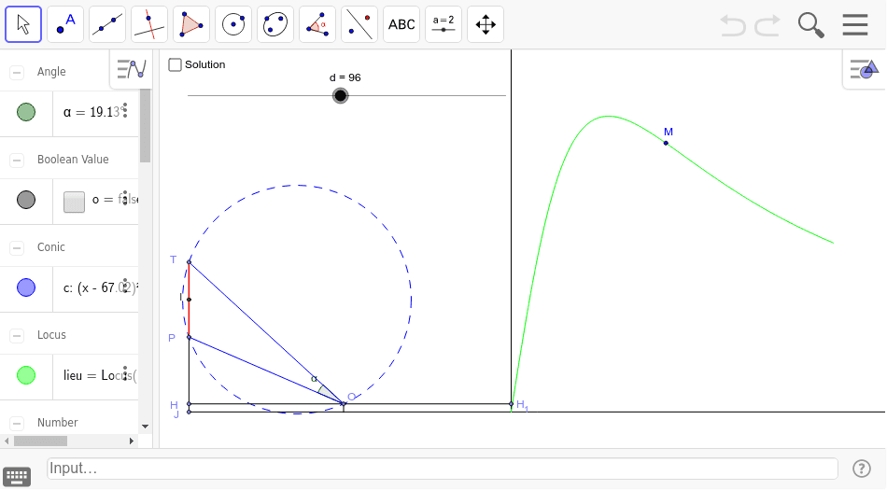The width and height of the screenshot is (887, 490).
Task: Select the Perpendicular Line tool
Action: [149, 24]
